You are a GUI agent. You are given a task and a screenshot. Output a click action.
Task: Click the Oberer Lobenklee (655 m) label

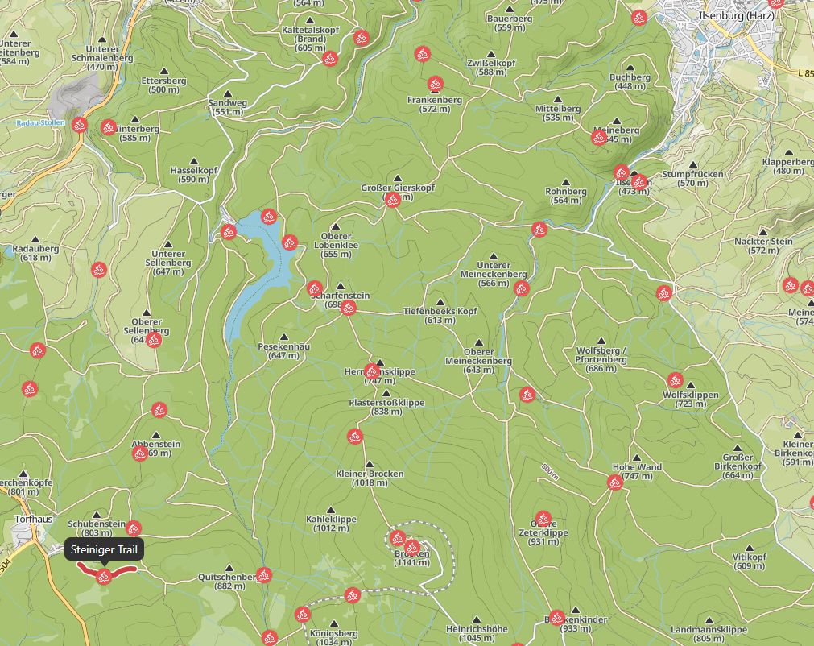pyautogui.click(x=336, y=245)
